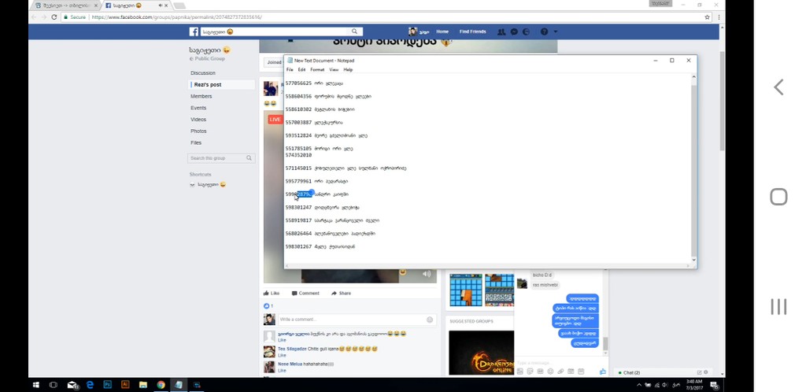Open Notepad's File menu
Screen dimensions: 806x392
coord(290,69)
